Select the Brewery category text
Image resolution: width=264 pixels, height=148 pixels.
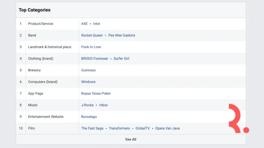coord(34,70)
